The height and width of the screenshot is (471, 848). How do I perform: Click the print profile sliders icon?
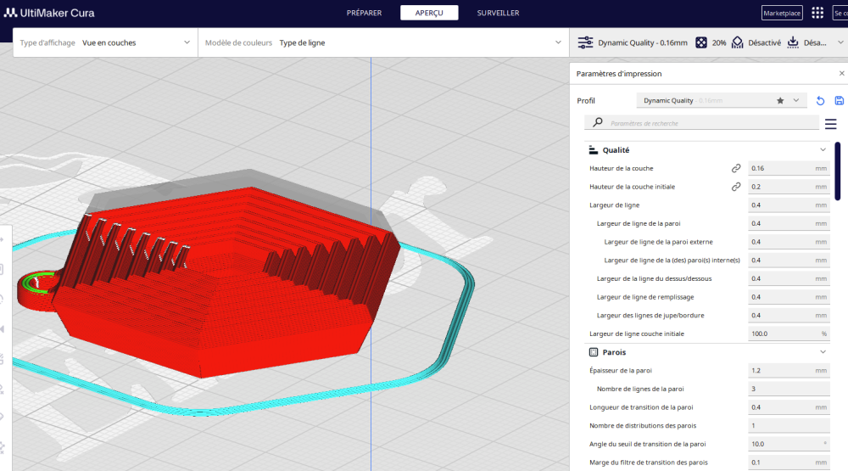(585, 42)
